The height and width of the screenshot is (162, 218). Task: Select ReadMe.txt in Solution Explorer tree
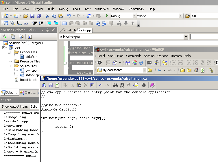(28, 80)
